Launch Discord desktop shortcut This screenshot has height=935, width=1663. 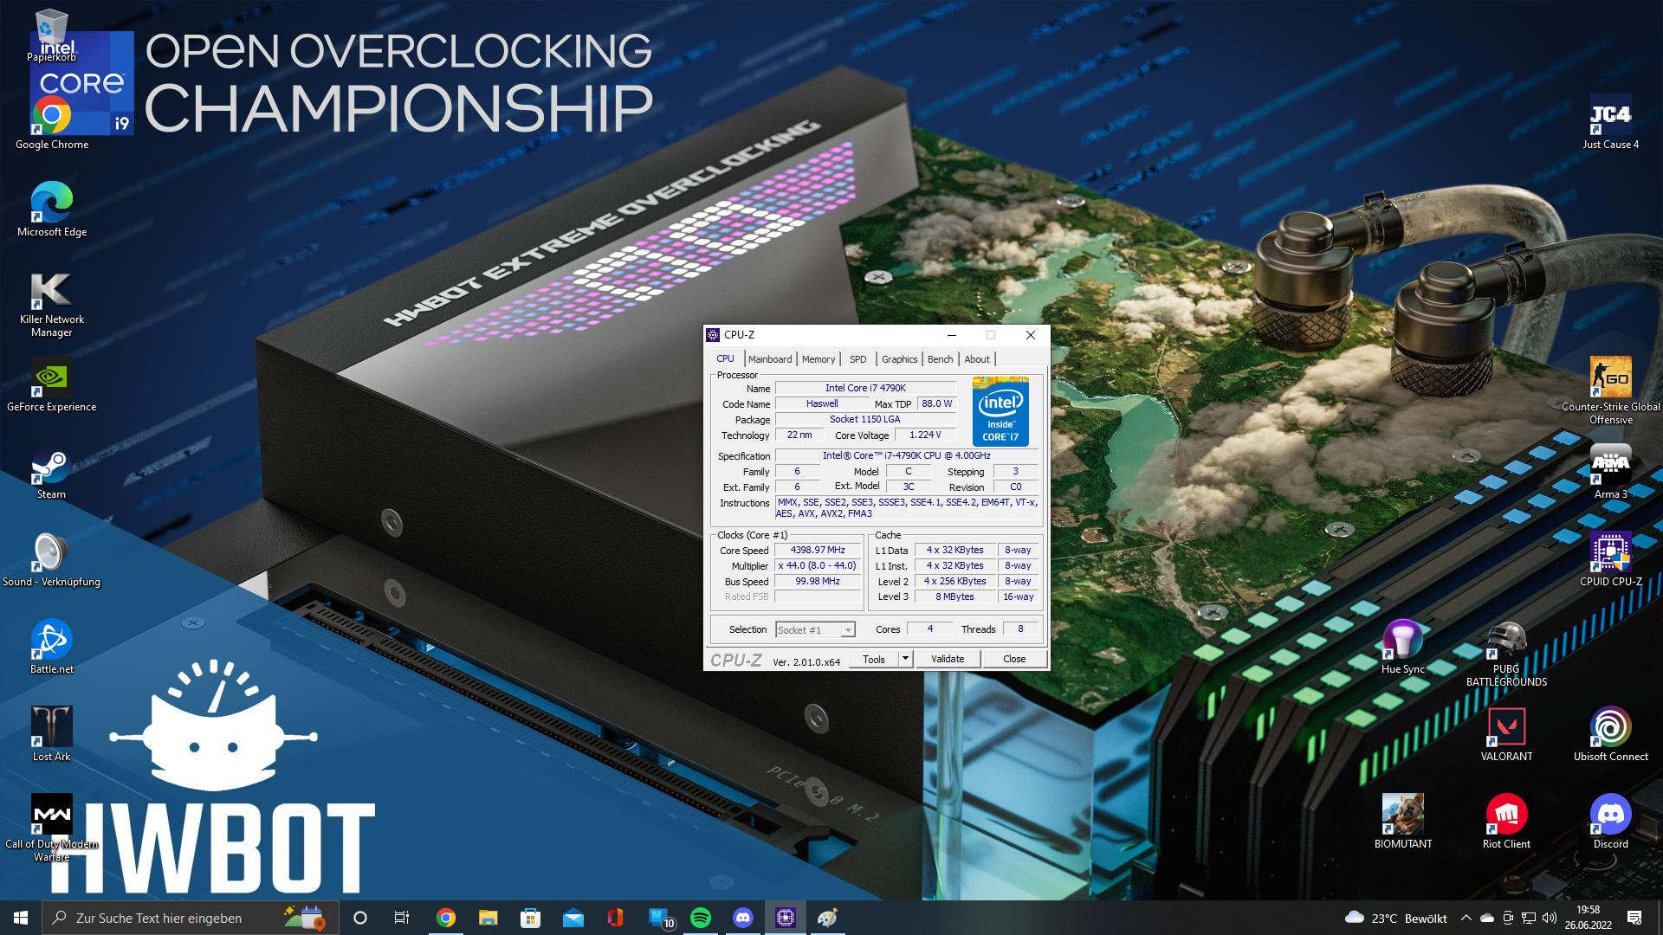[x=1610, y=822]
